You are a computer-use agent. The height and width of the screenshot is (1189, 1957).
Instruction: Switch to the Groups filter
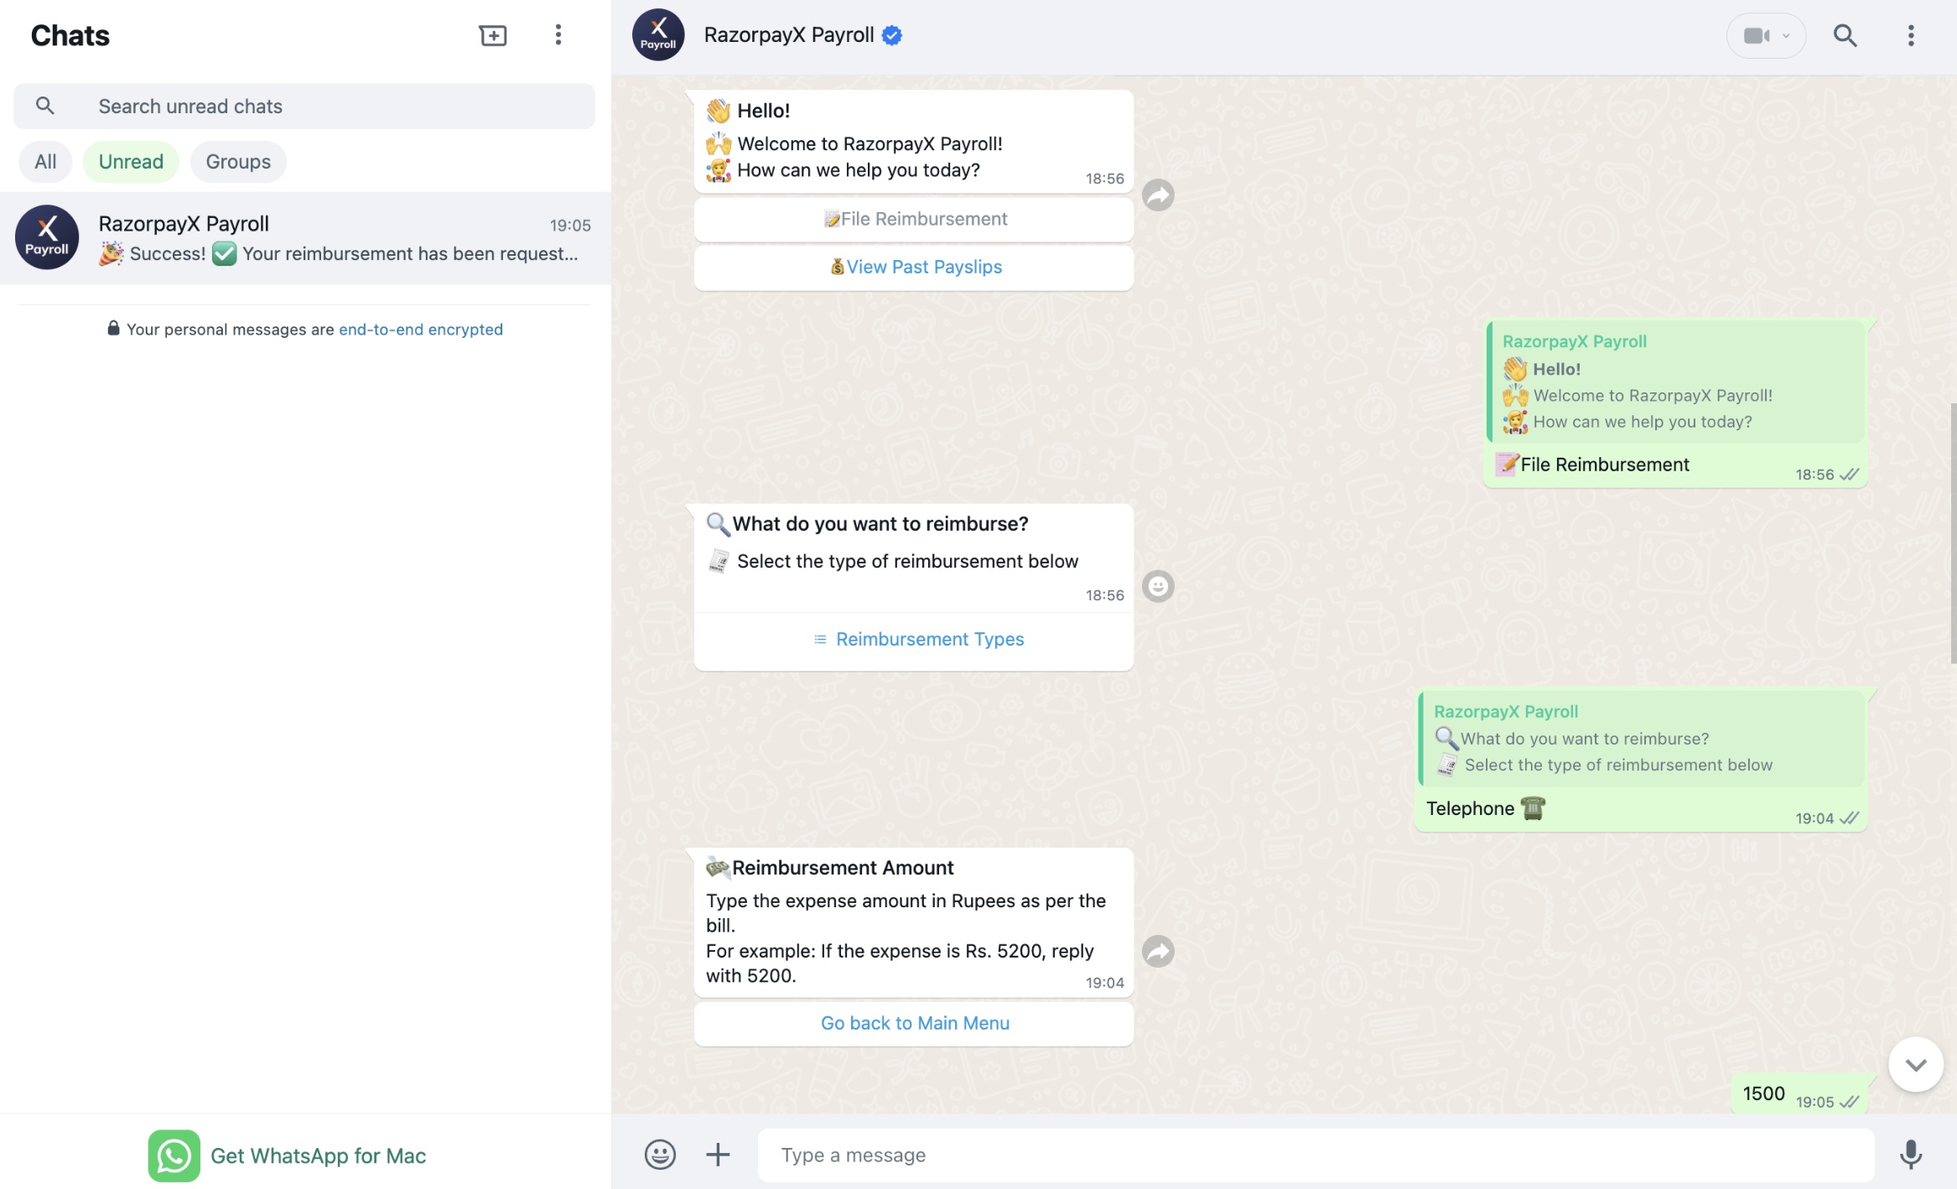[238, 162]
